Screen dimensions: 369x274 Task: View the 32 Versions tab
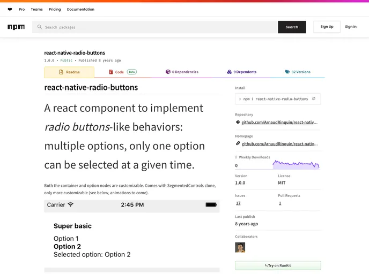[298, 72]
